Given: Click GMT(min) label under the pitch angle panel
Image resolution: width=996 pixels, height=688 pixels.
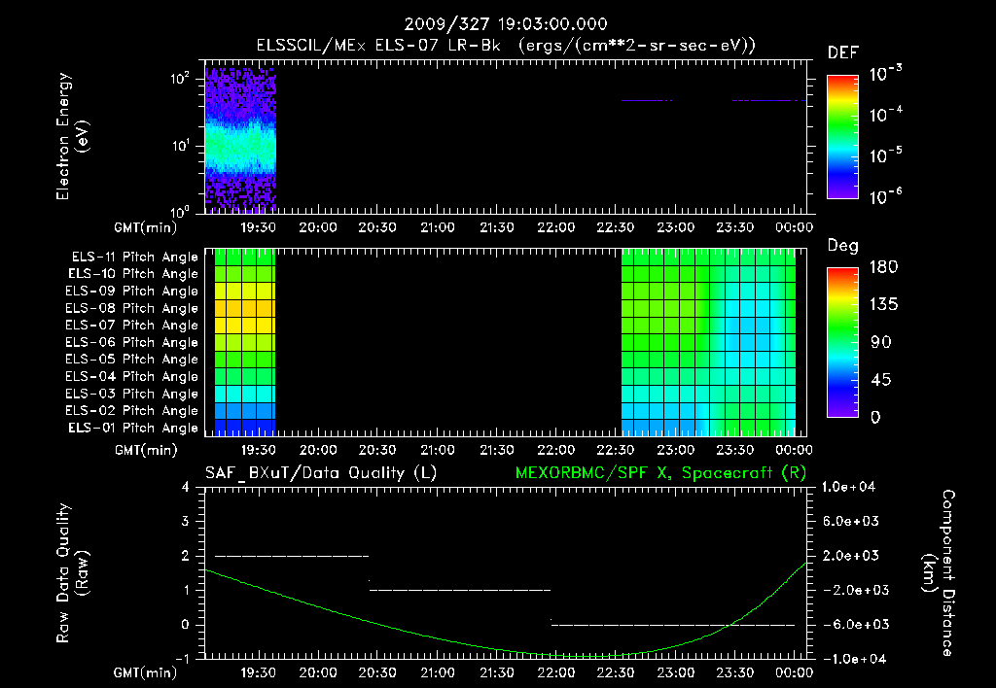Looking at the screenshot, I should pos(146,450).
